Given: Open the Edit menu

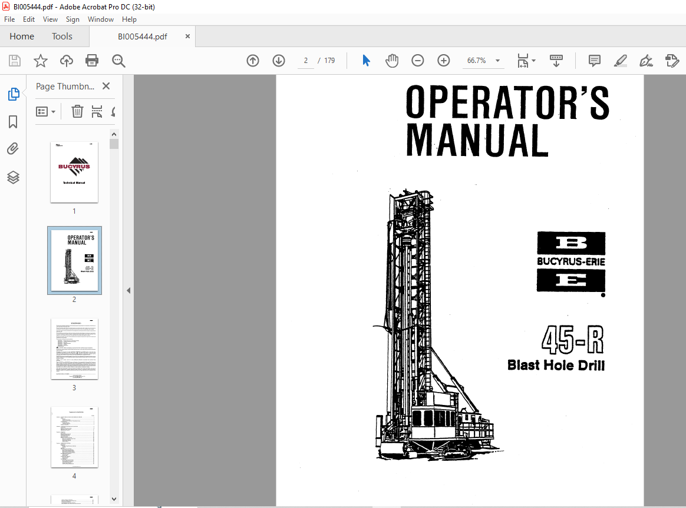Looking at the screenshot, I should (29, 19).
